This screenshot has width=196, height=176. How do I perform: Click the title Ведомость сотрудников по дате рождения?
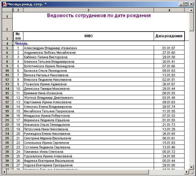(99, 16)
